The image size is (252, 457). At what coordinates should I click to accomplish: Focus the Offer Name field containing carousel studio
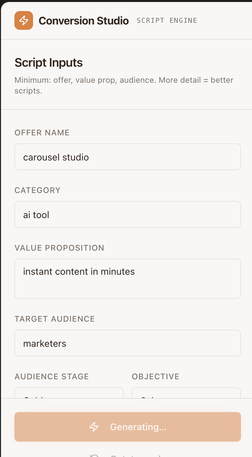coord(128,157)
